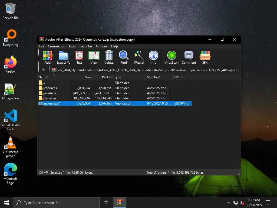Show hidden system tray icons

[x=229, y=203]
